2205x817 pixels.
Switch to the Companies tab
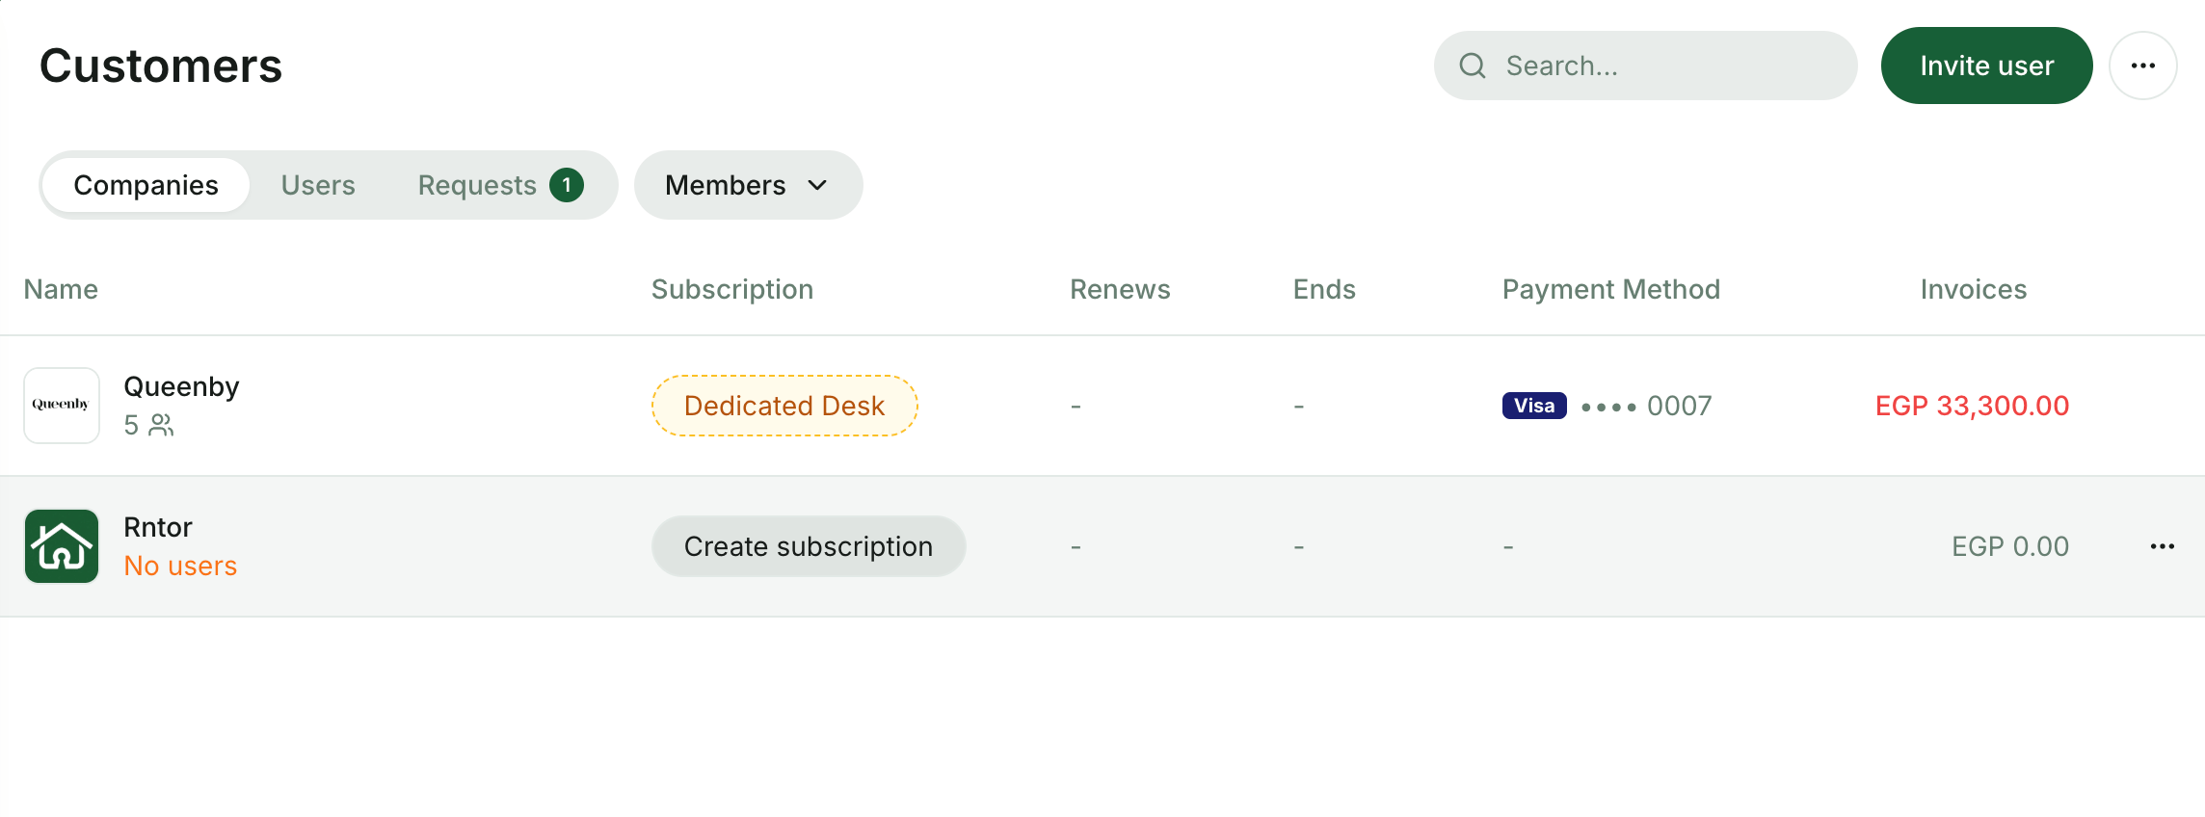click(x=146, y=185)
